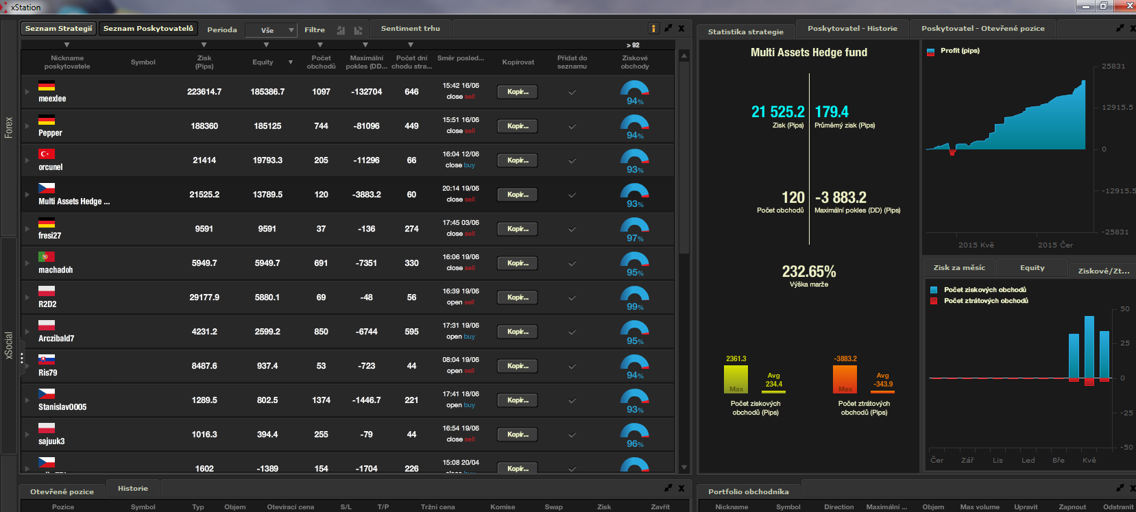Click blue Počet ziskových obchodů legend swatch
1136x512 pixels.
(934, 290)
